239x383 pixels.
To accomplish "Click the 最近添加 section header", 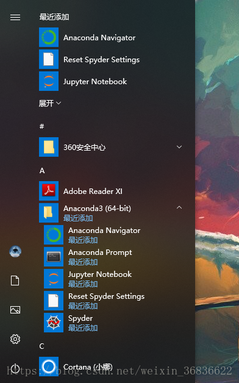I will tap(54, 17).
